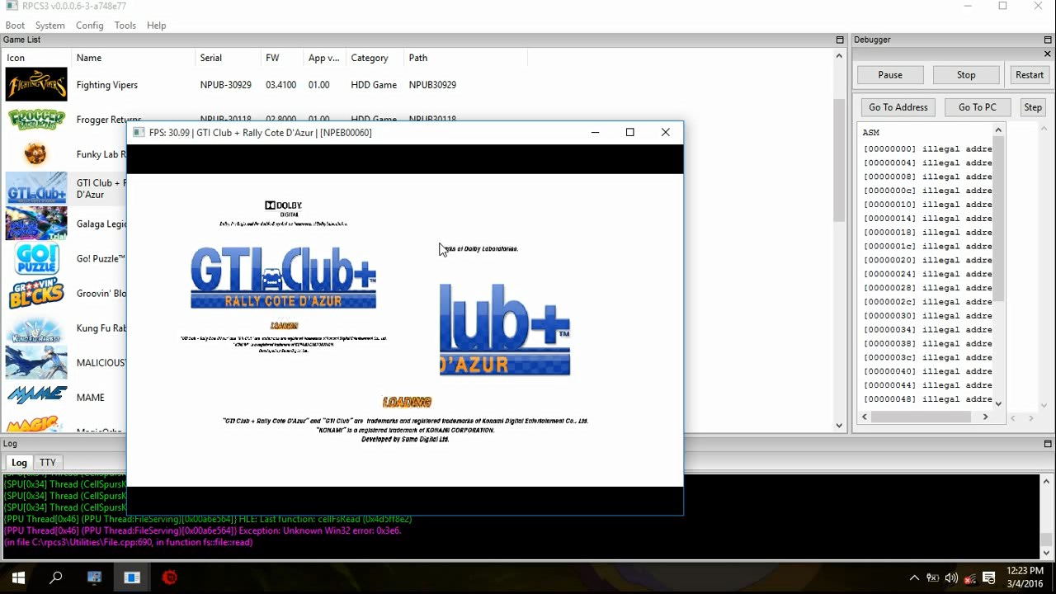Click the Go! Puzzle game icon
This screenshot has width=1056, height=594.
[36, 258]
